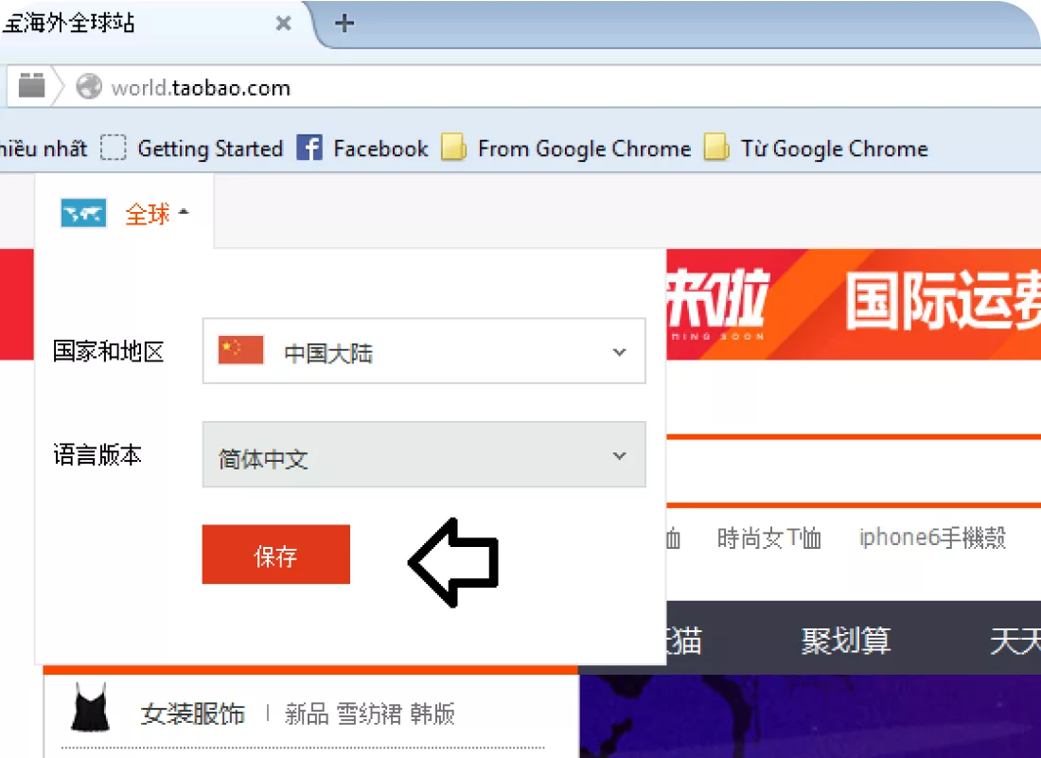The height and width of the screenshot is (758, 1041).
Task: Click the 女装服饰 category link
Action: [x=192, y=714]
